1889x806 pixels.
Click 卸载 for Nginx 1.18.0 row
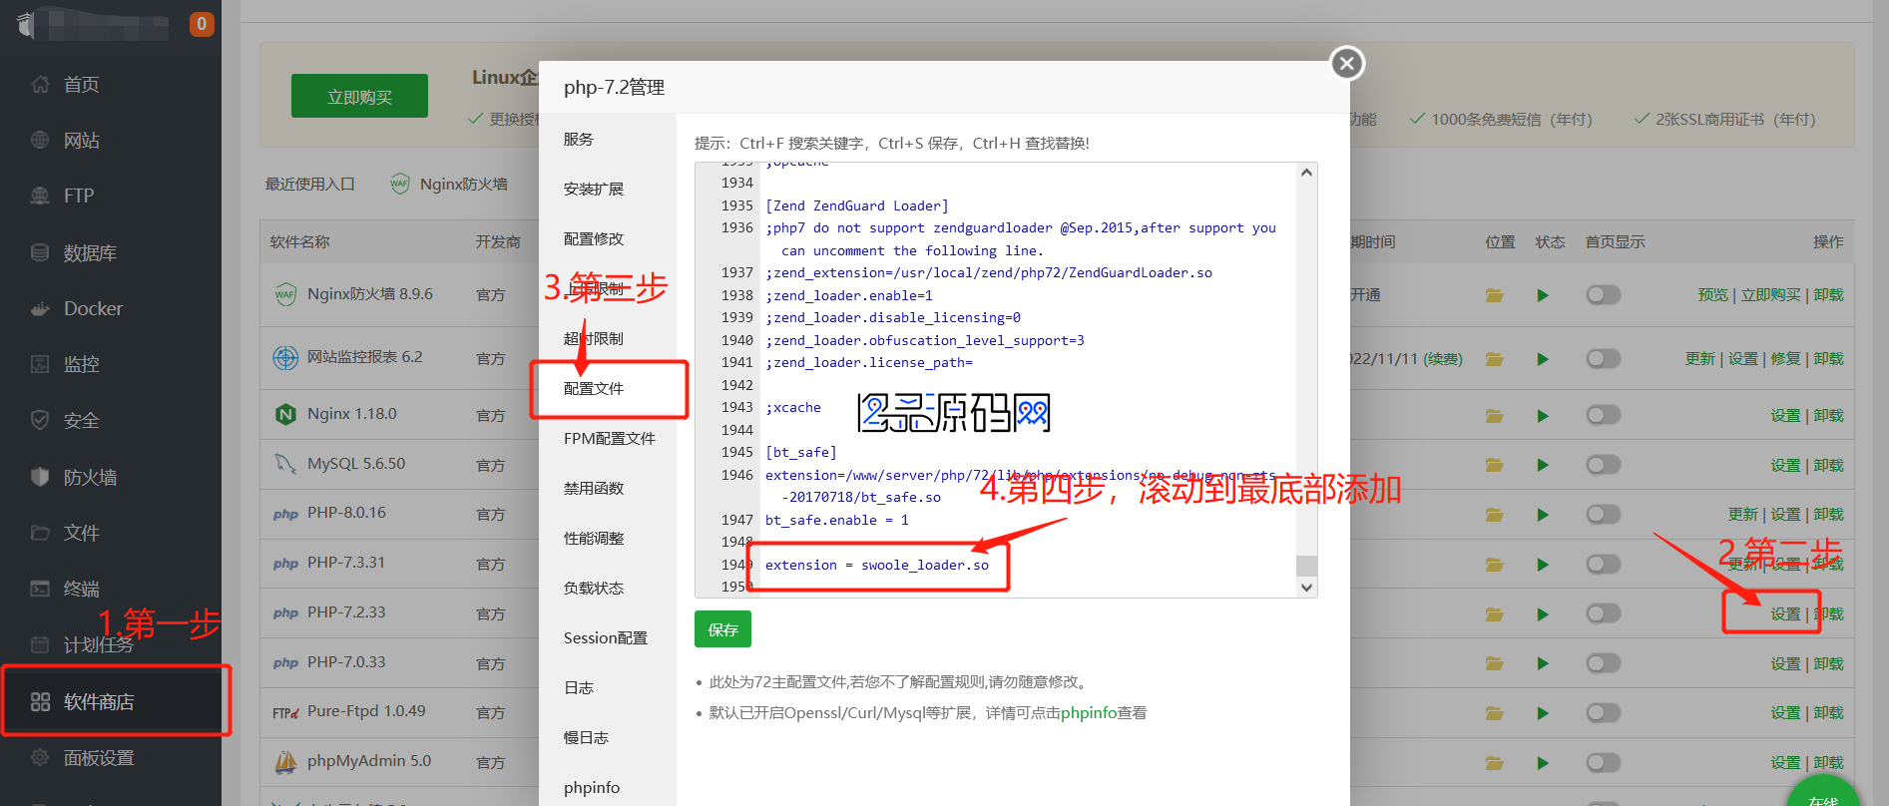[x=1828, y=416]
